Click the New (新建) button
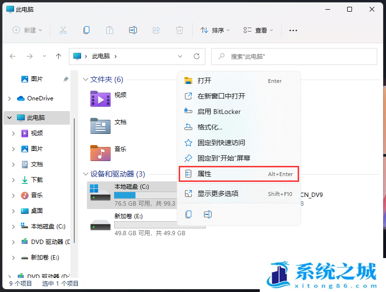This screenshot has width=386, height=292. 27,30
